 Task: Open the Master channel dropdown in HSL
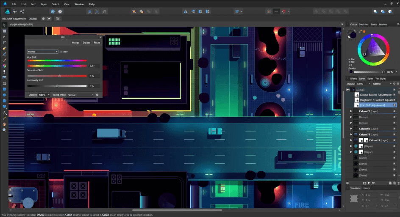coord(43,52)
